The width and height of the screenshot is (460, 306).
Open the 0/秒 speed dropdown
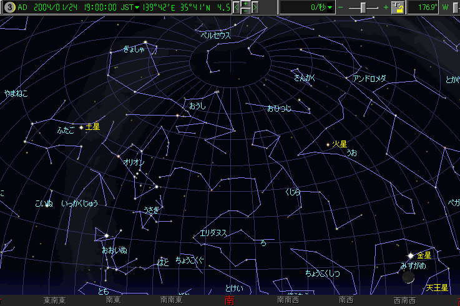click(328, 7)
